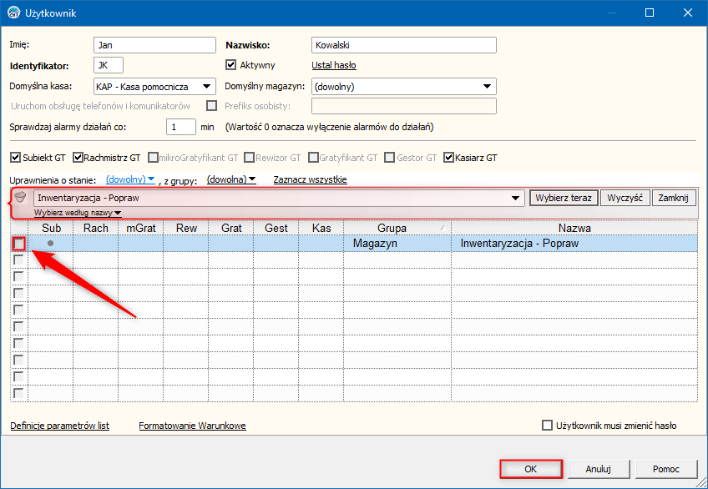Select the Magazyn cell in the table
The width and height of the screenshot is (708, 489).
(x=397, y=243)
